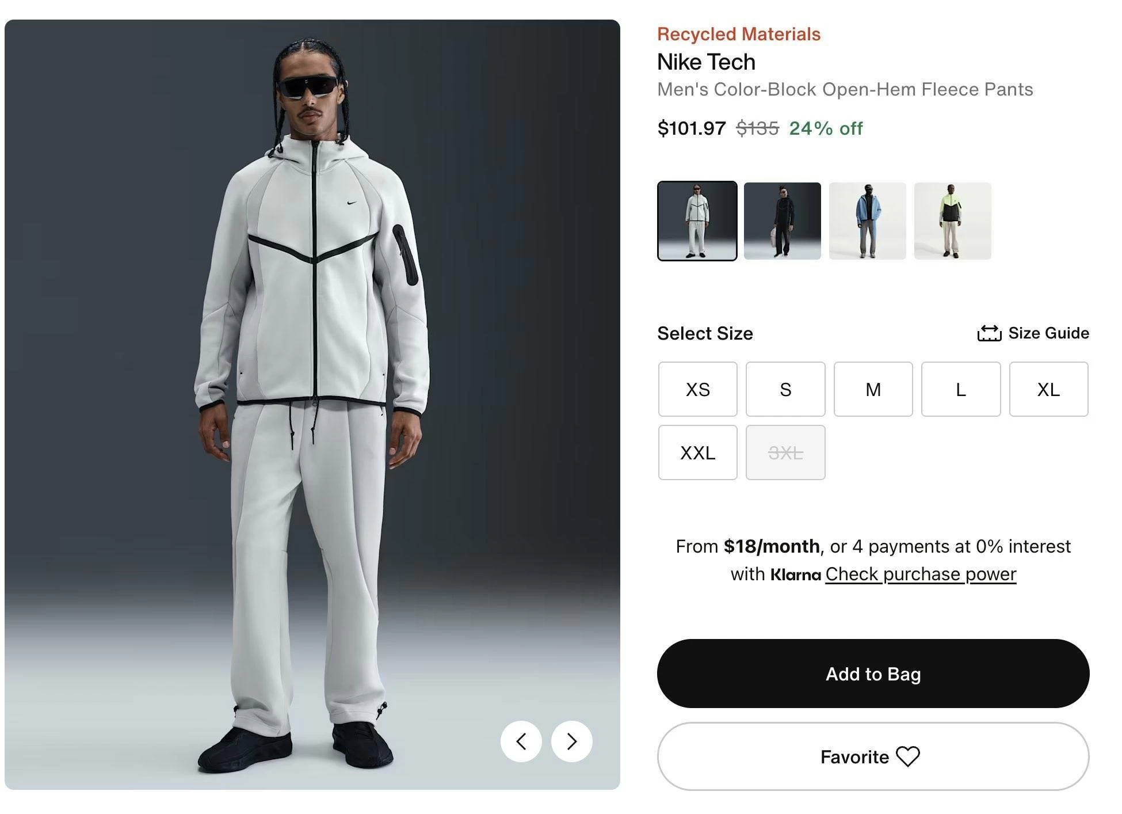
Task: Click the Size Guide link text
Action: click(1048, 333)
